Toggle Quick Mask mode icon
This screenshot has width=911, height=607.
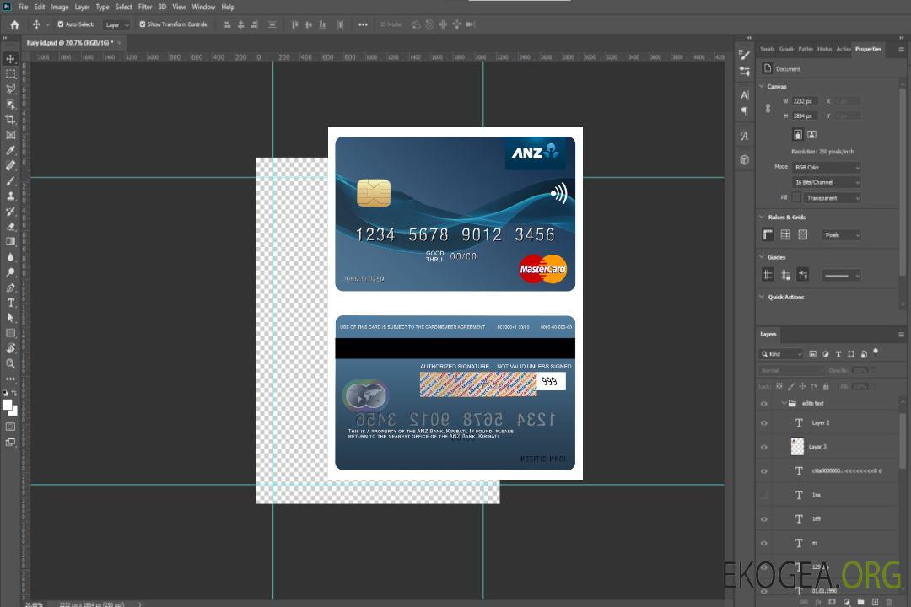[10, 427]
